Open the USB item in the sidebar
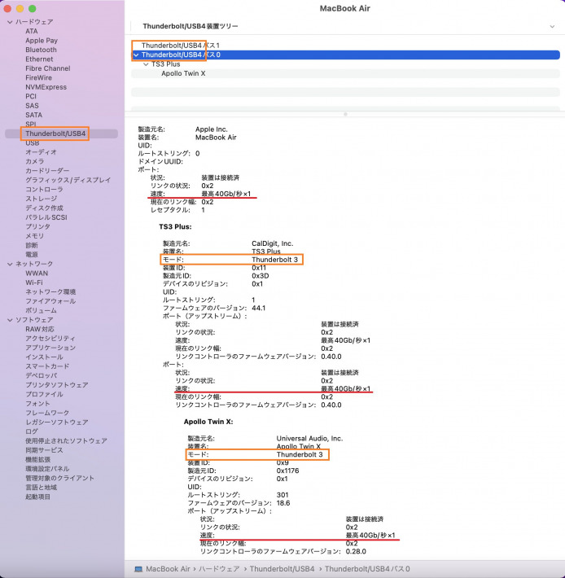565x578 pixels. click(32, 142)
